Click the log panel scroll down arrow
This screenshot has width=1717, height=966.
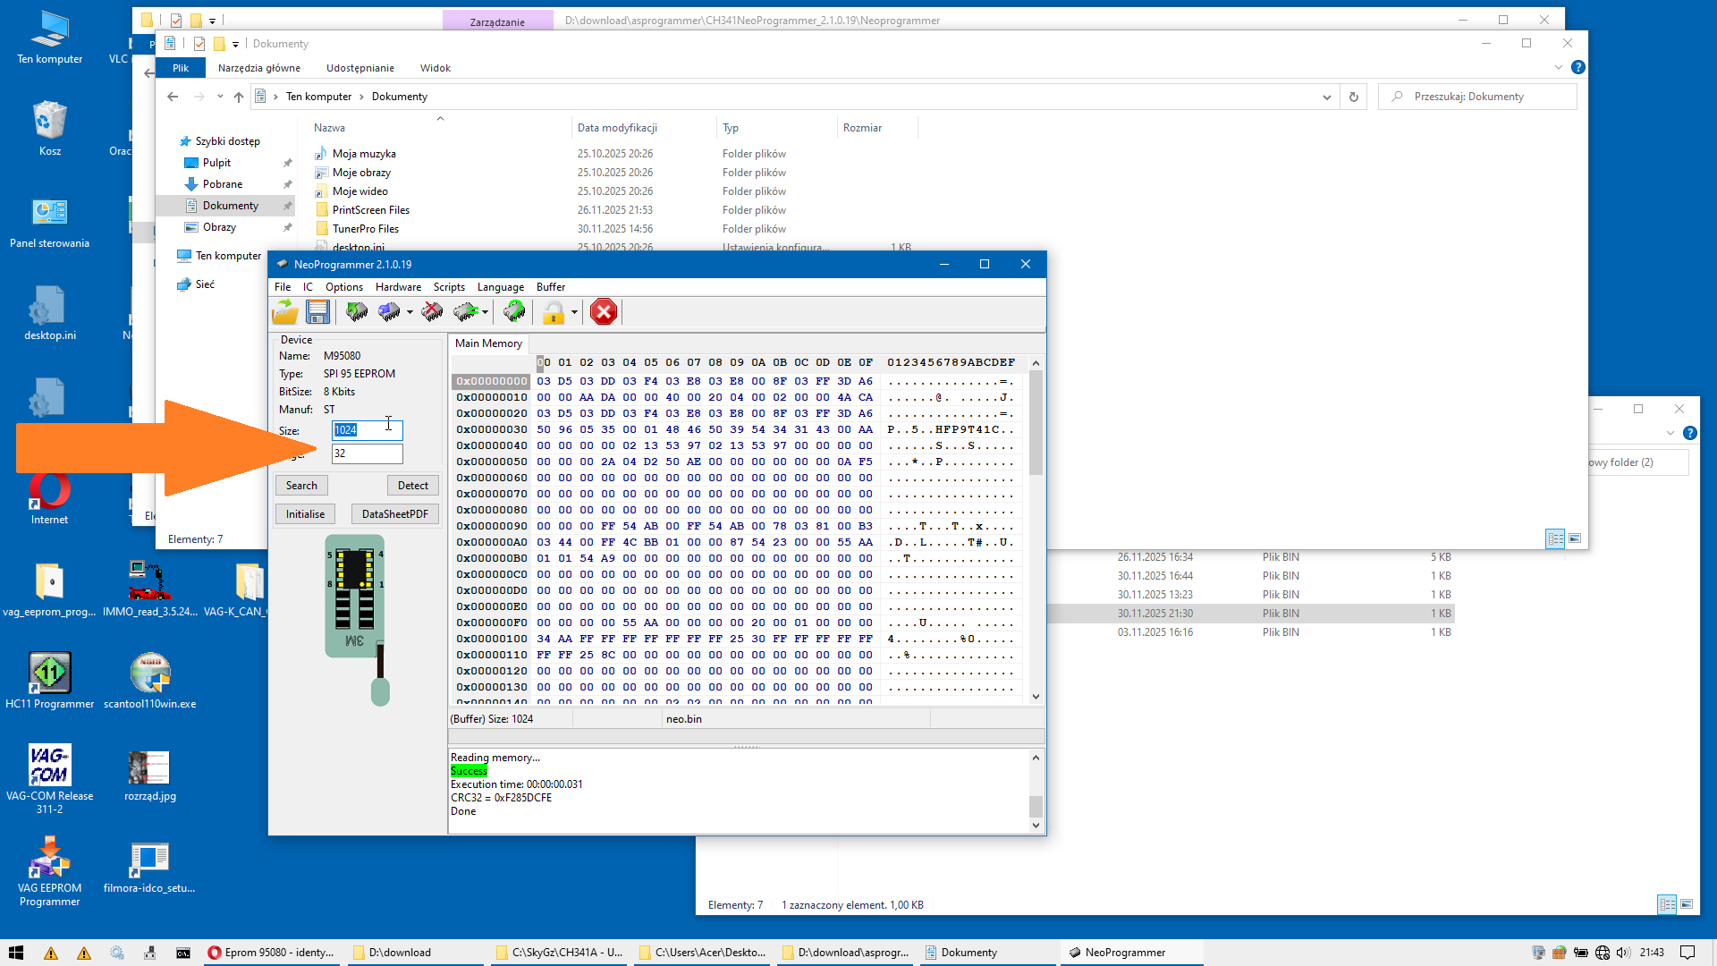click(x=1036, y=826)
